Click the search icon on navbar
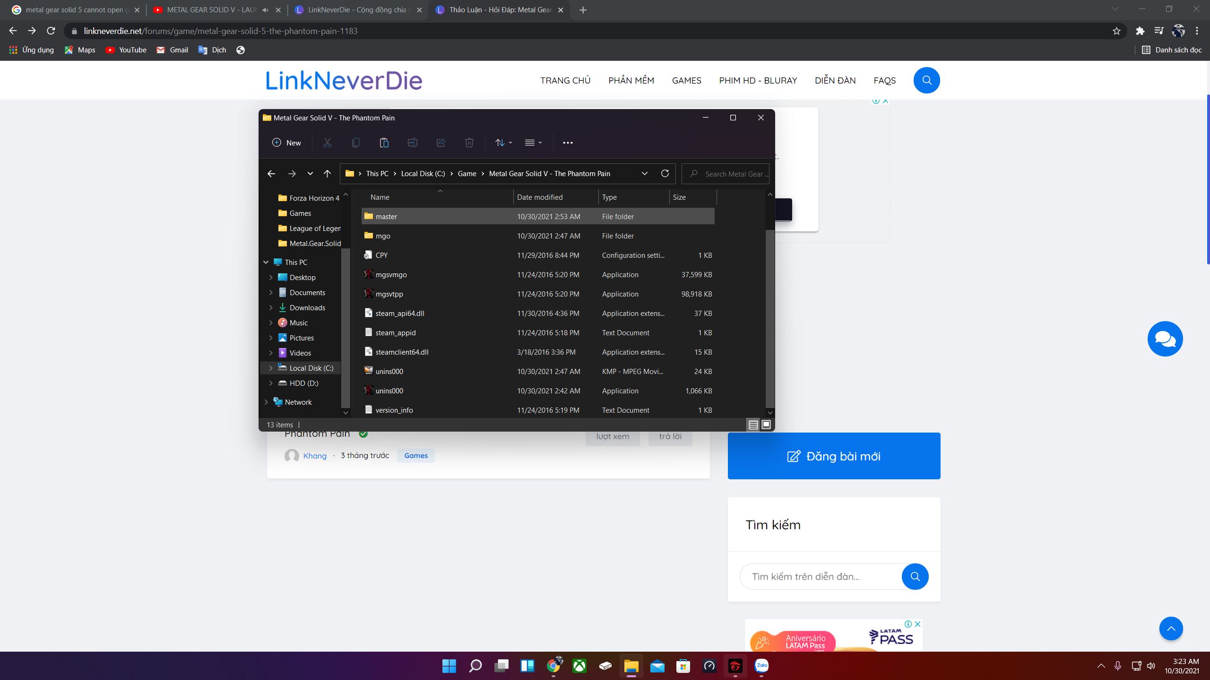Viewport: 1210px width, 680px height. [927, 80]
